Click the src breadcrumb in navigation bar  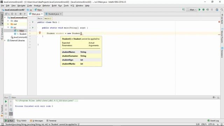click(30, 10)
